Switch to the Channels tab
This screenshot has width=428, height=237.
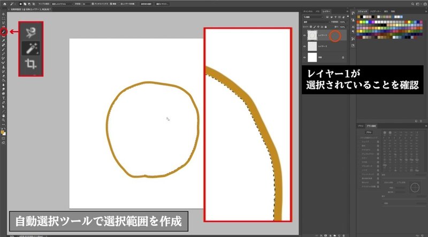point(308,11)
